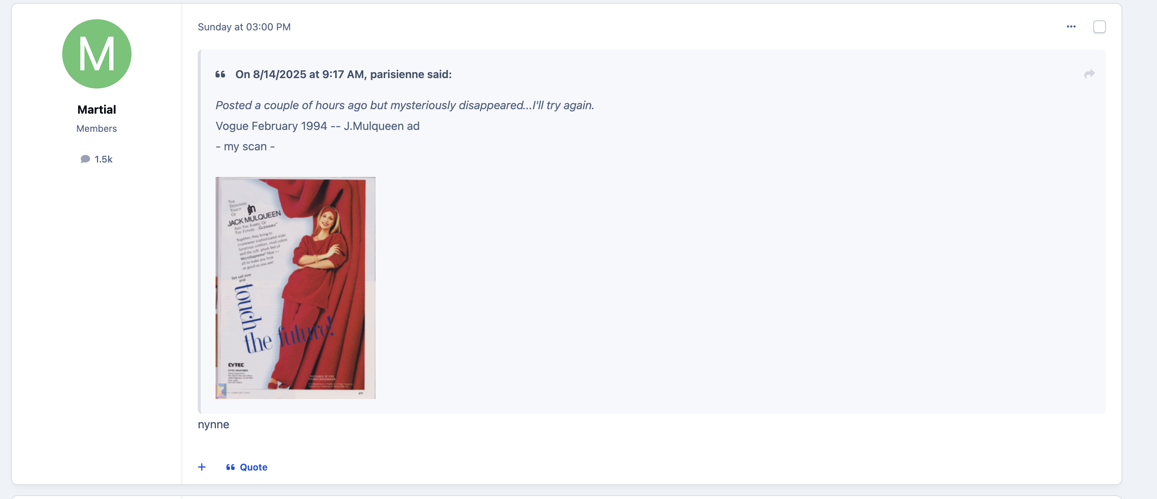Click the quote icon beside Quote label
The width and height of the screenshot is (1157, 499).
[x=230, y=467]
